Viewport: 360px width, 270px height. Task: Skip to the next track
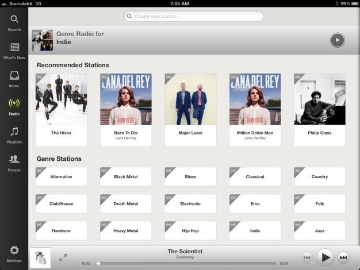point(343,257)
